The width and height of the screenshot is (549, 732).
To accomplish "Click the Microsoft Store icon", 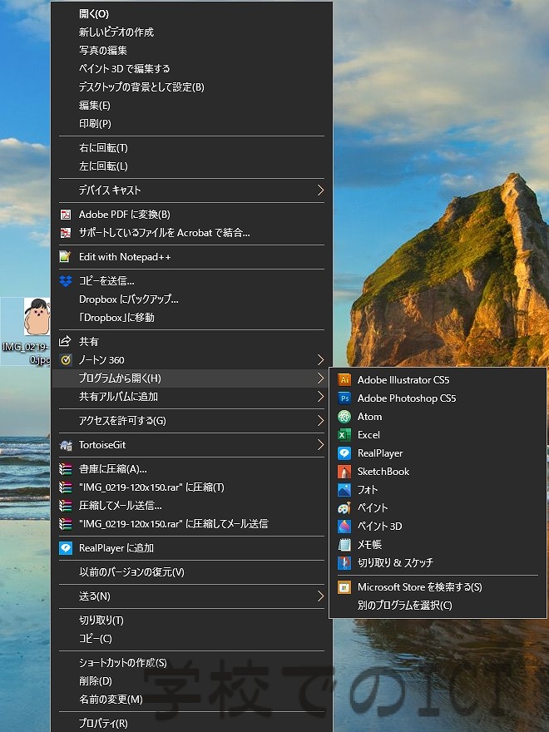I will [x=344, y=586].
